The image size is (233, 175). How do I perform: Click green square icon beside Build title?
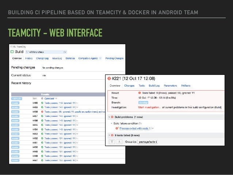coord(12,52)
